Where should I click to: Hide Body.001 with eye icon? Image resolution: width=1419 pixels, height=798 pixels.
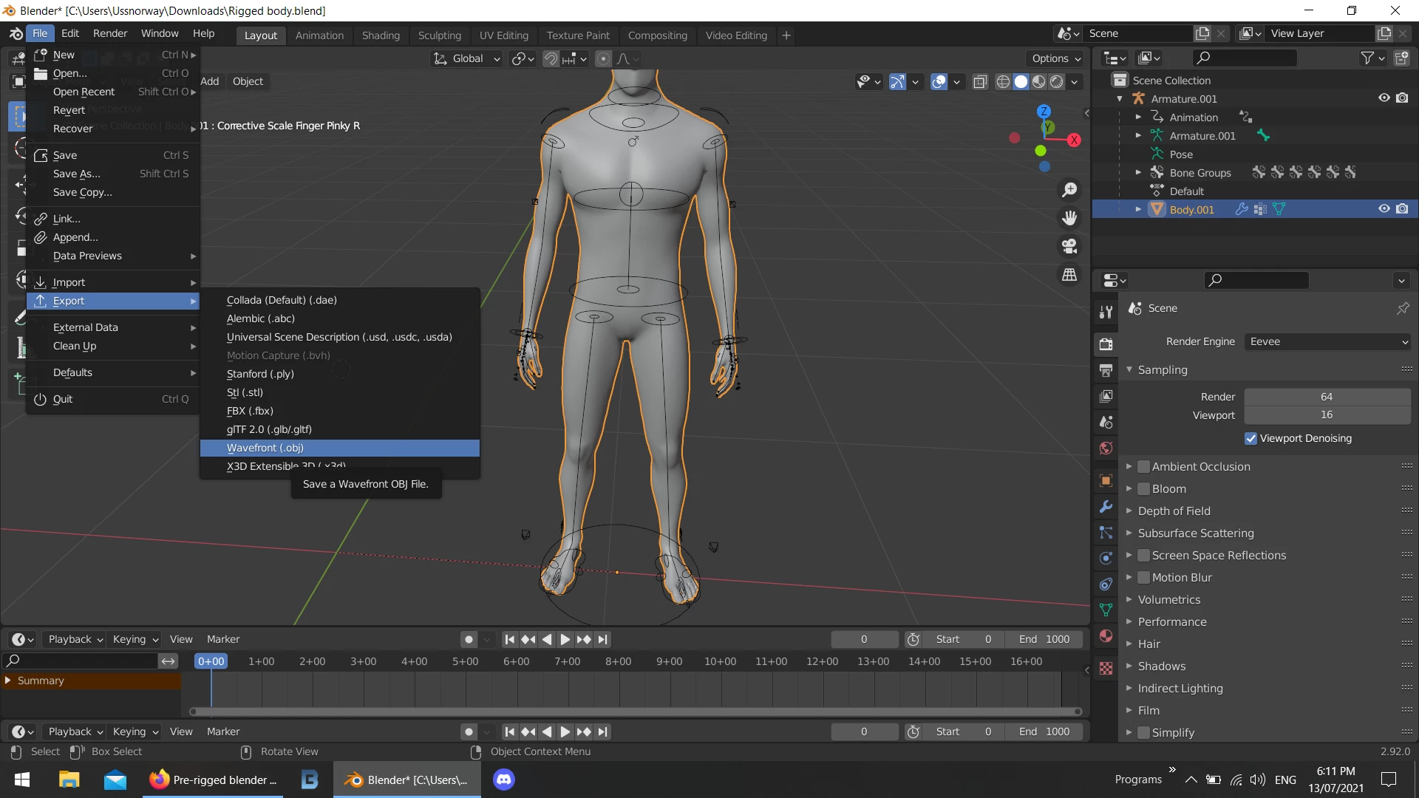point(1384,209)
